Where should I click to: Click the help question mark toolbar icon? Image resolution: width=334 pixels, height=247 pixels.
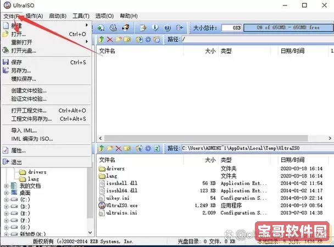point(166,27)
